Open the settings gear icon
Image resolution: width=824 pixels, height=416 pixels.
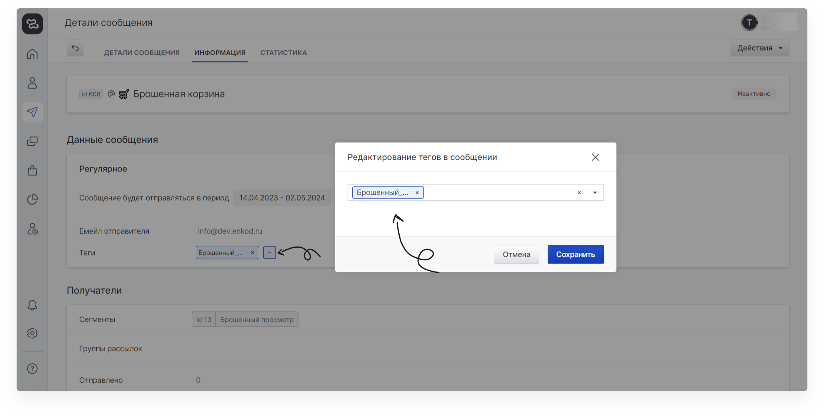click(33, 333)
